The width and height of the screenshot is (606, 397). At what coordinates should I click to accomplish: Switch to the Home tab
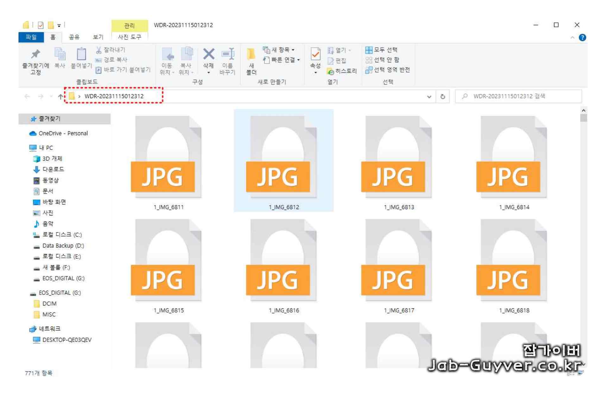pyautogui.click(x=53, y=37)
